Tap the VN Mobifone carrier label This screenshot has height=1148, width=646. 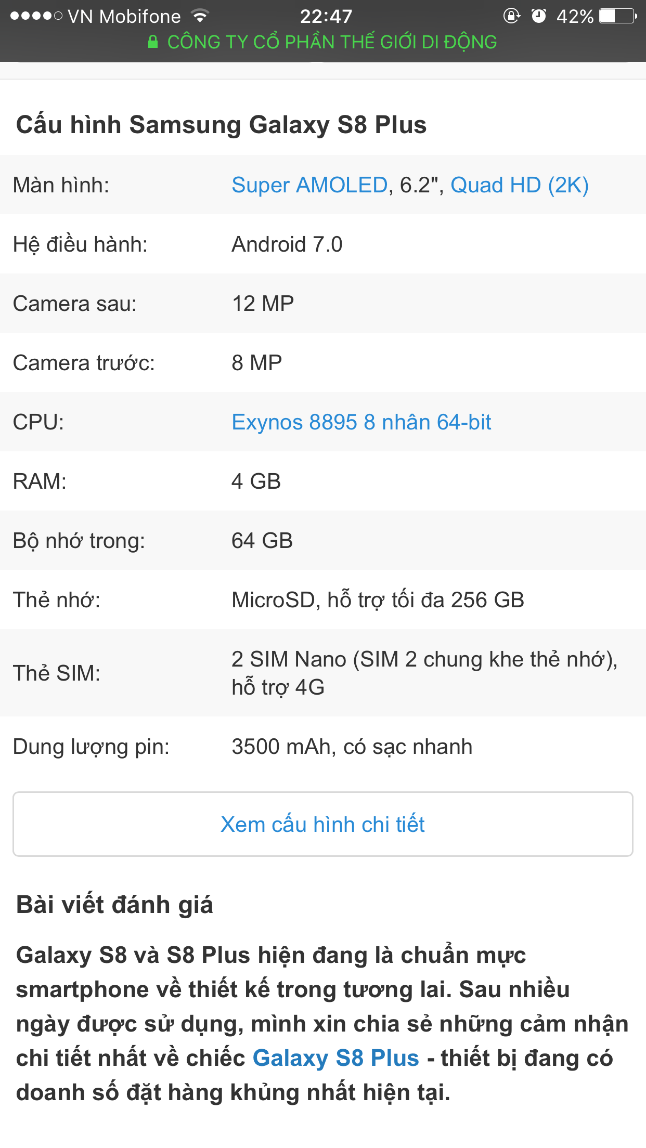(x=124, y=17)
